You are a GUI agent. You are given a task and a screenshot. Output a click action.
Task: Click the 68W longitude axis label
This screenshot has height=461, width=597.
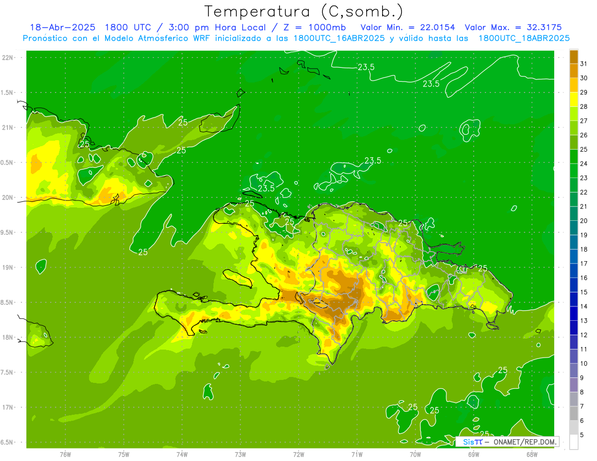click(x=532, y=455)
